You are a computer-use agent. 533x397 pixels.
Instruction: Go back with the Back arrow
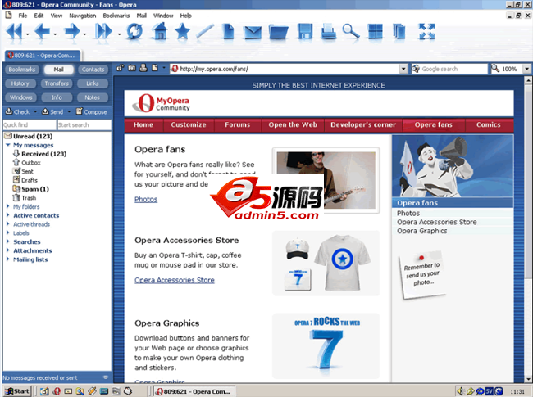43,32
